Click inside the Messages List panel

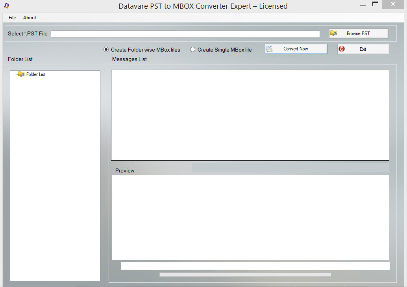[x=250, y=114]
